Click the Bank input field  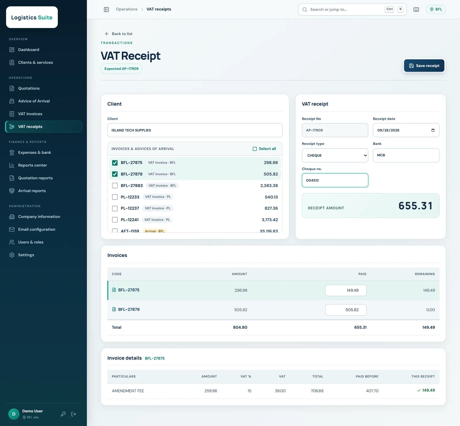[x=406, y=155]
